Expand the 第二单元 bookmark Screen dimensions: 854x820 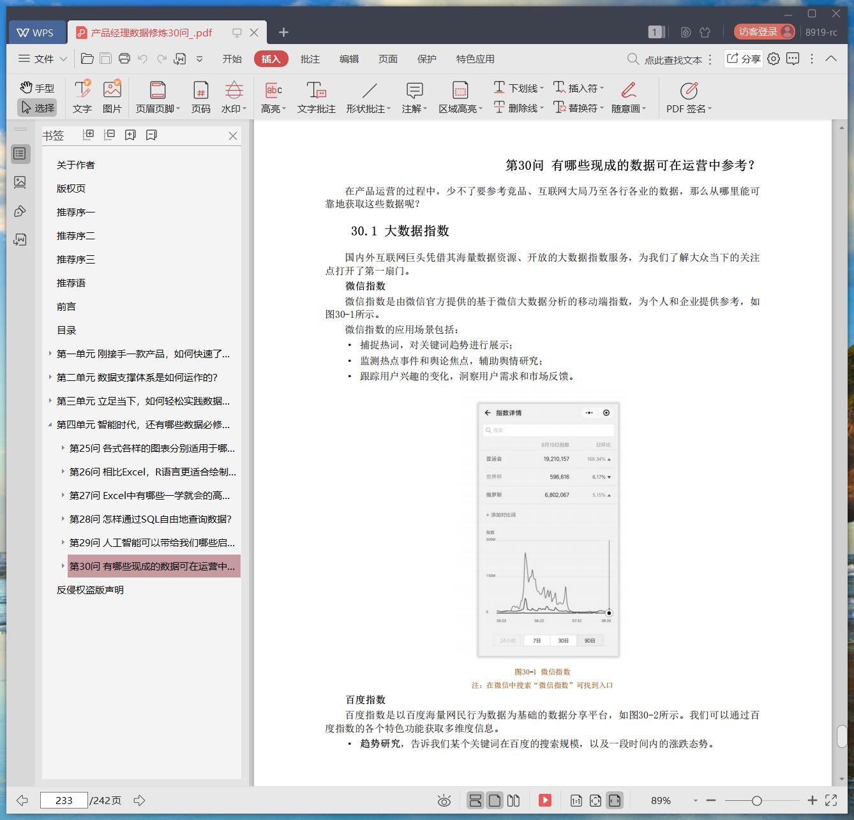(50, 377)
